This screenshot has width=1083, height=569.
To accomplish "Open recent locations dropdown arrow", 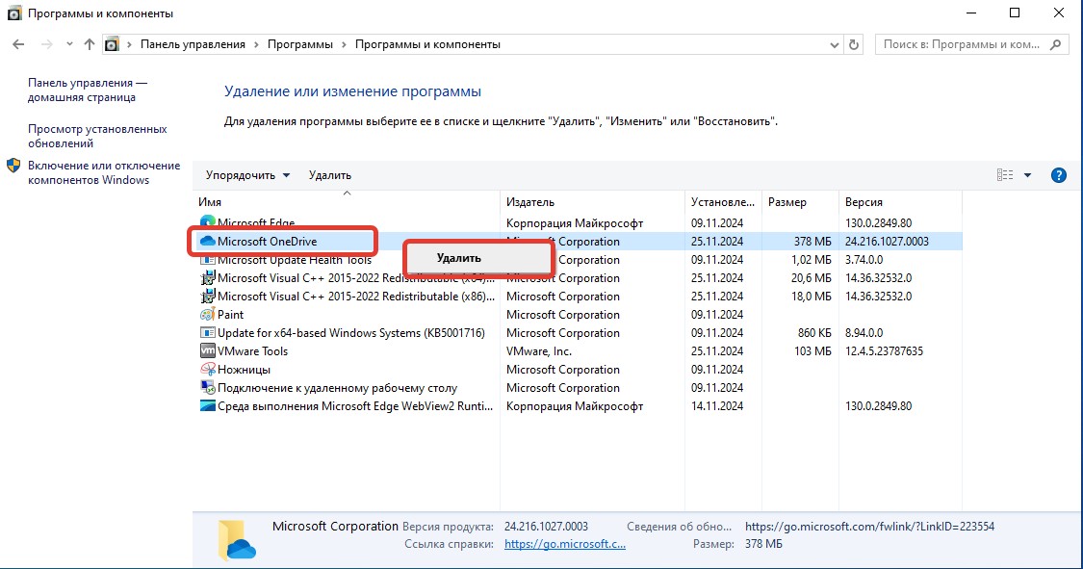I will pyautogui.click(x=69, y=44).
